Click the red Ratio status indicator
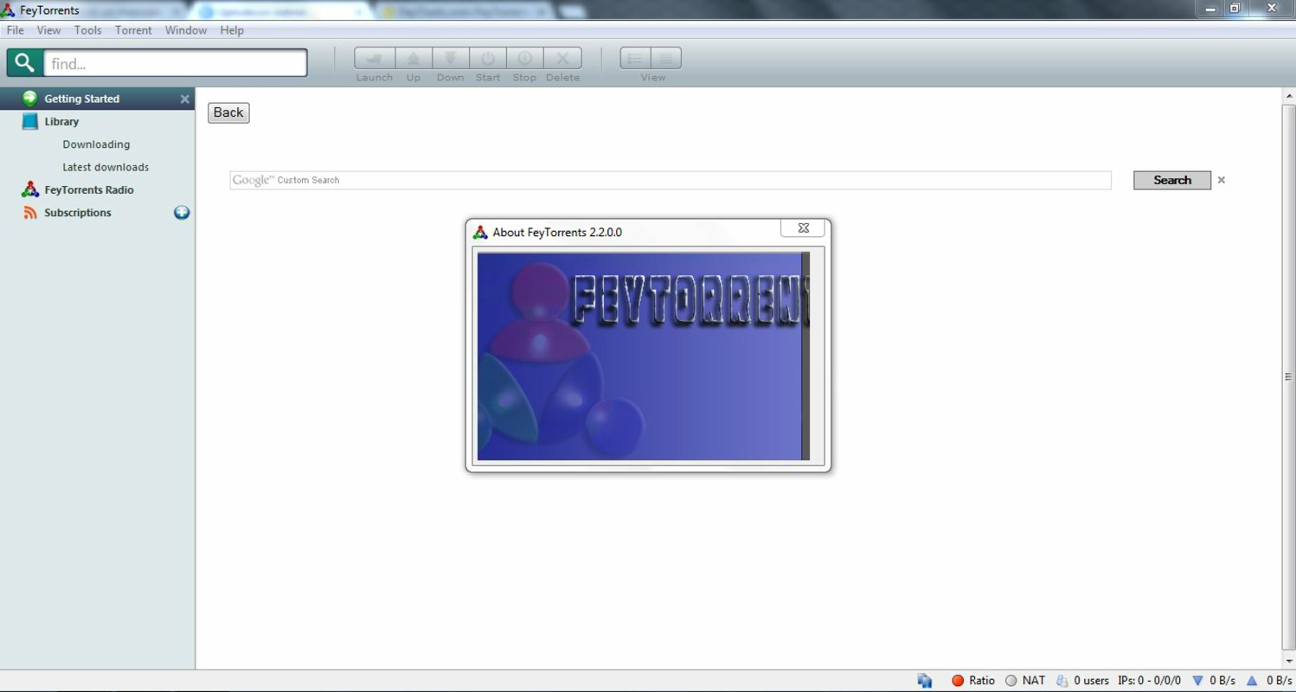This screenshot has width=1296, height=692. pyautogui.click(x=958, y=681)
